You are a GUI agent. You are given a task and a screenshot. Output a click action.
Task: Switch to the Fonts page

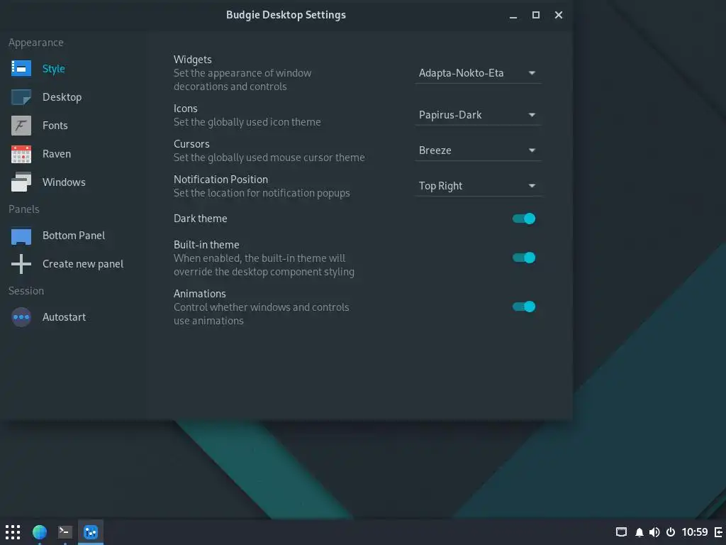pos(55,126)
